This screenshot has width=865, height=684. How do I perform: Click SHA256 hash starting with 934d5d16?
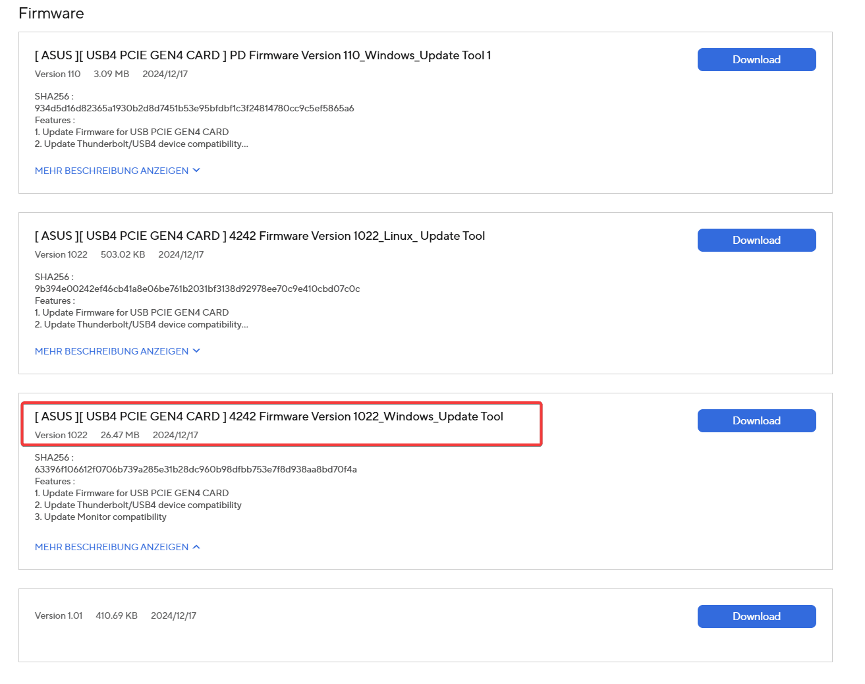click(194, 108)
